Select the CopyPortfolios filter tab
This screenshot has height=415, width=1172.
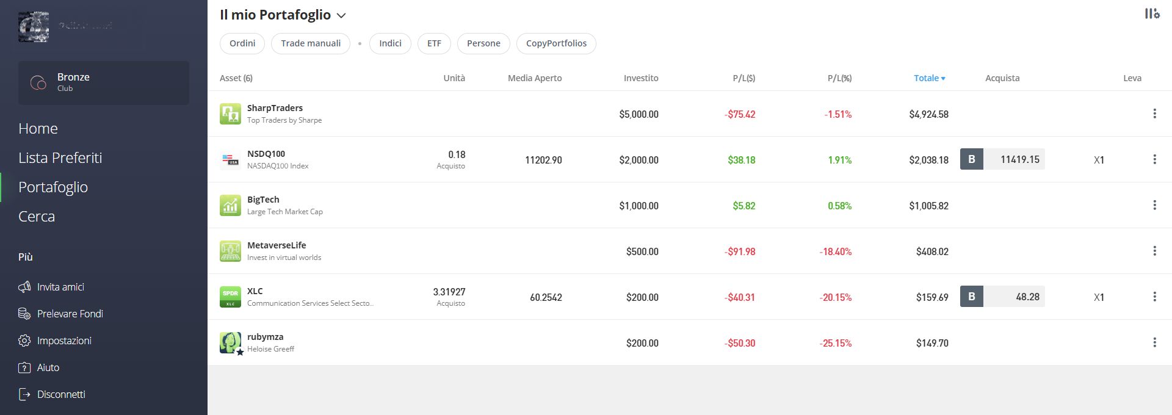pos(556,43)
